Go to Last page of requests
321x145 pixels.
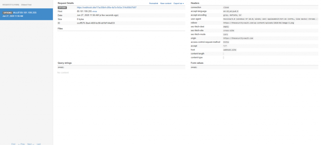click(x=39, y=144)
